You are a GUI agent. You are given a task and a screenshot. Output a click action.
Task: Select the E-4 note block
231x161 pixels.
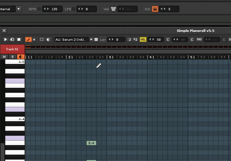click(x=91, y=143)
